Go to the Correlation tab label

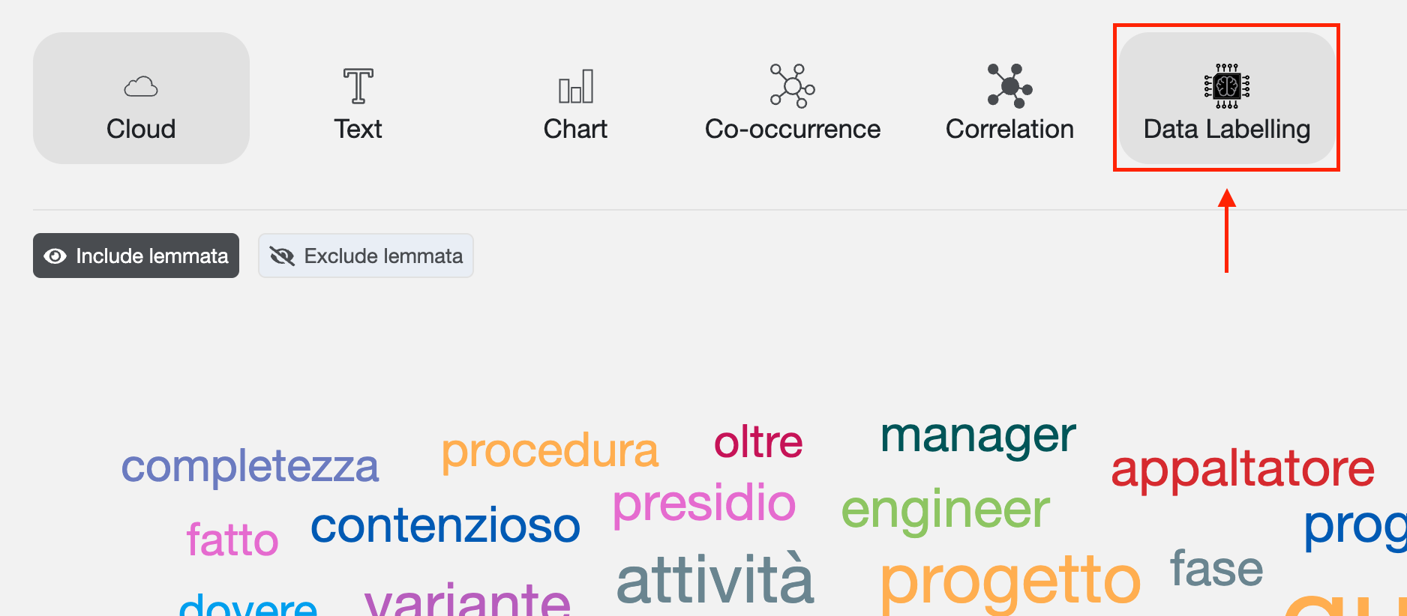click(x=1009, y=129)
